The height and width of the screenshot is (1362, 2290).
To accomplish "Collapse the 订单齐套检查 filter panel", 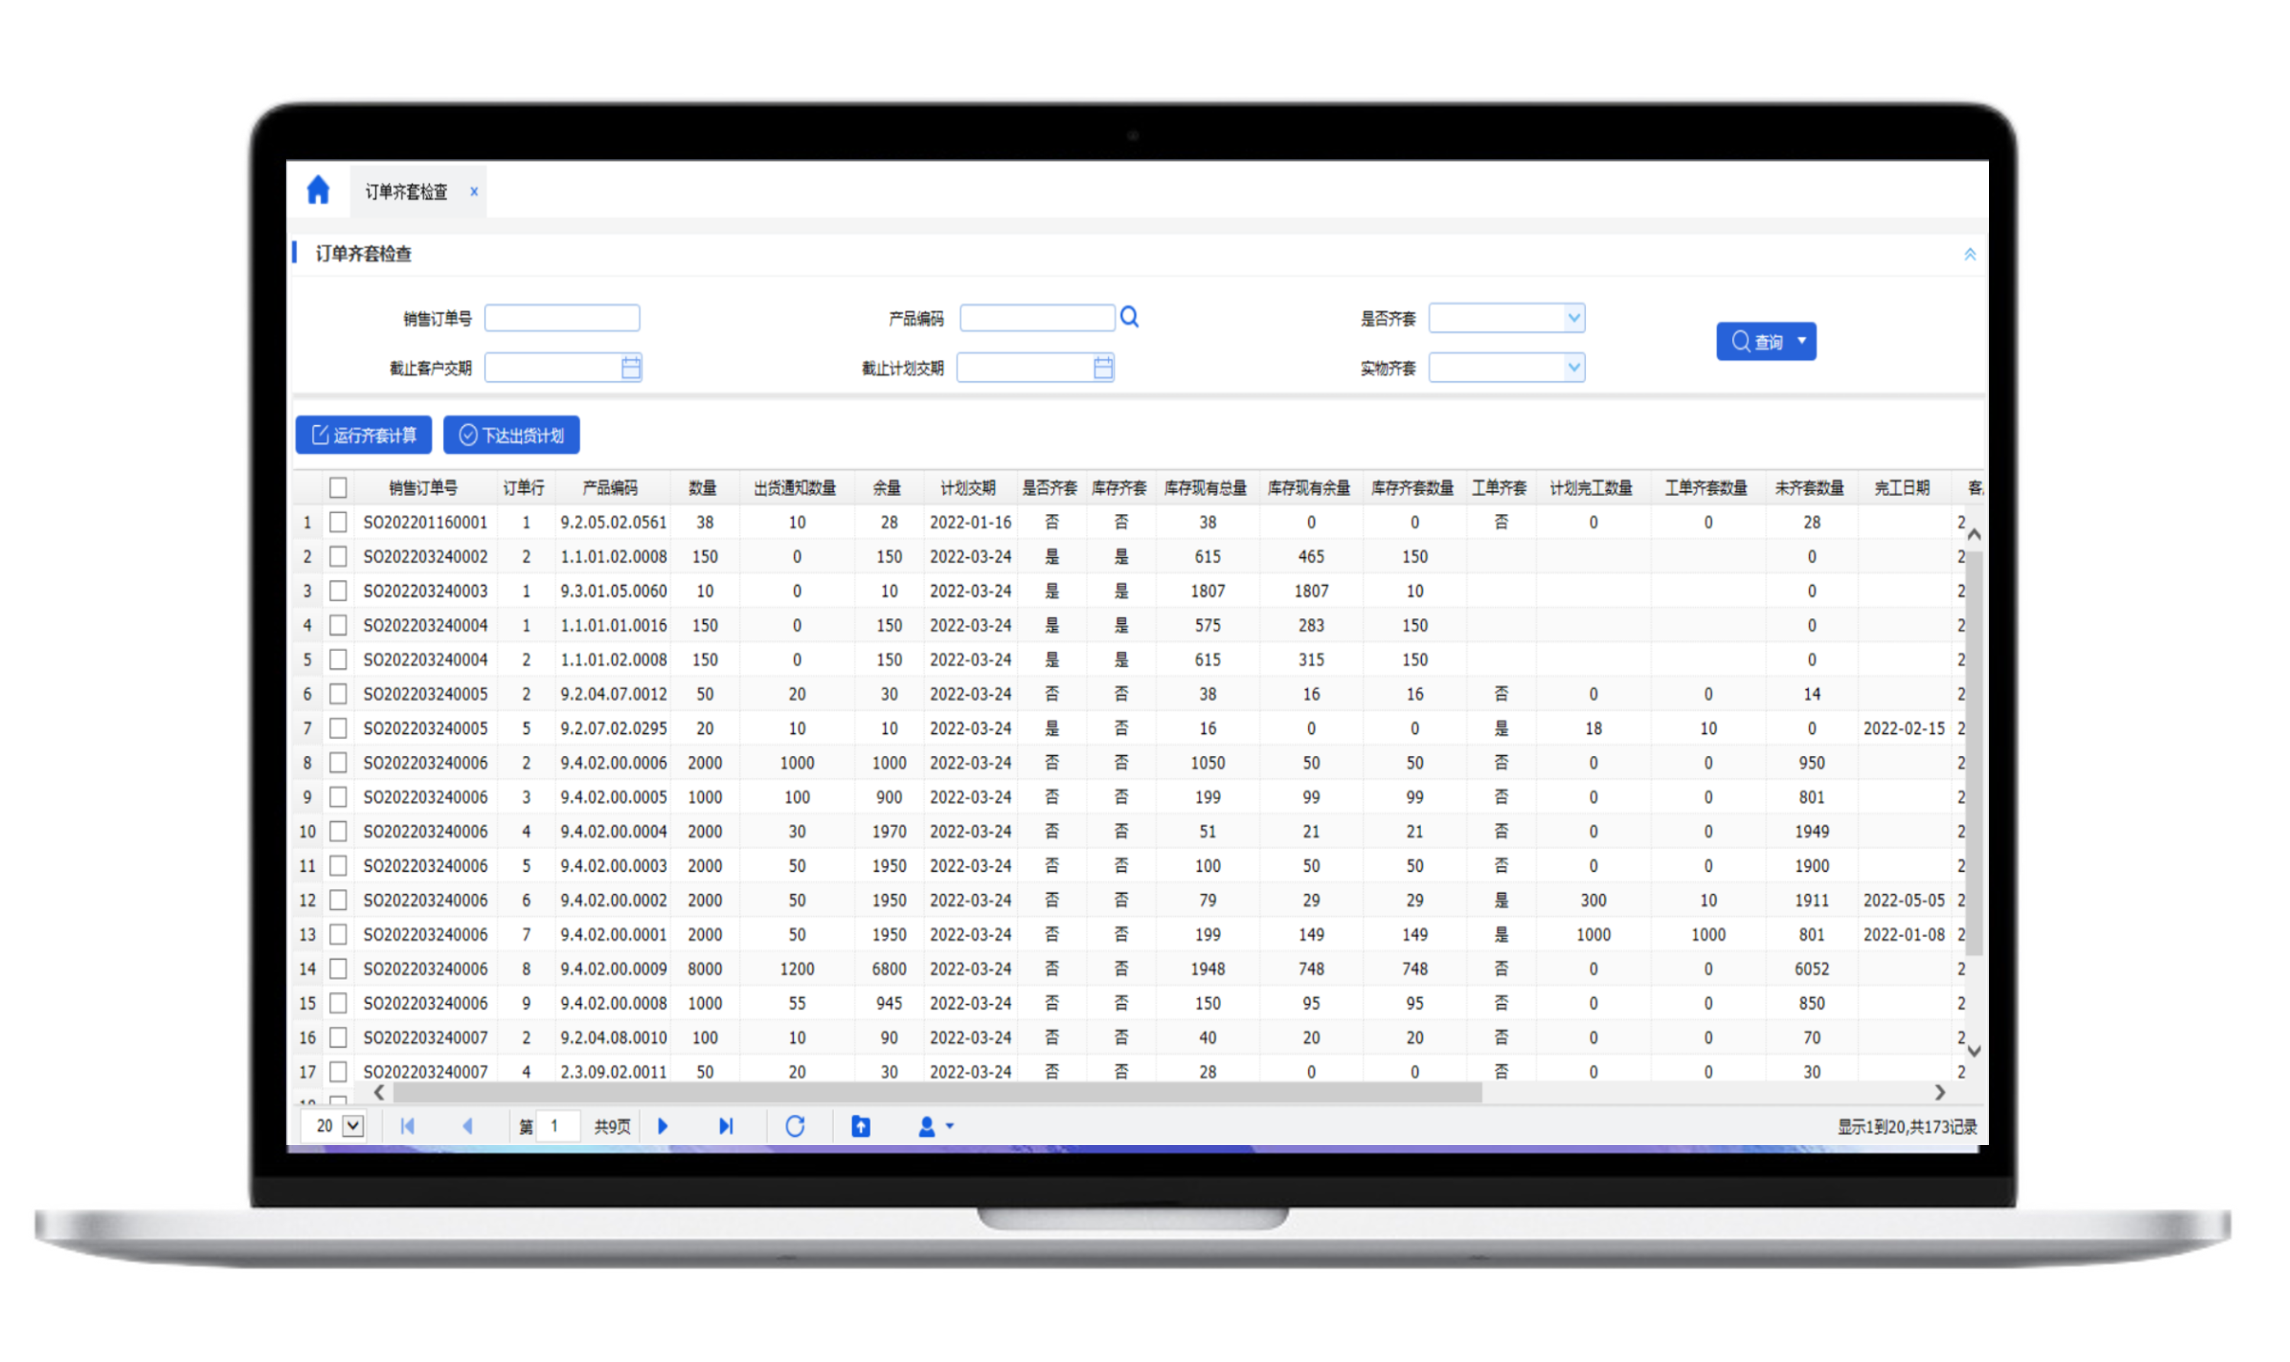I will pos(1969,254).
